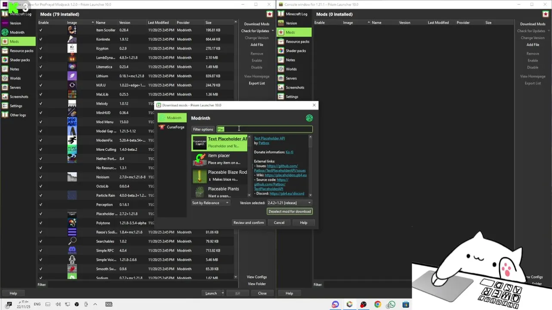The image size is (552, 310).
Task: Show hidden system tray icons chevron
Action: [x=95, y=304]
